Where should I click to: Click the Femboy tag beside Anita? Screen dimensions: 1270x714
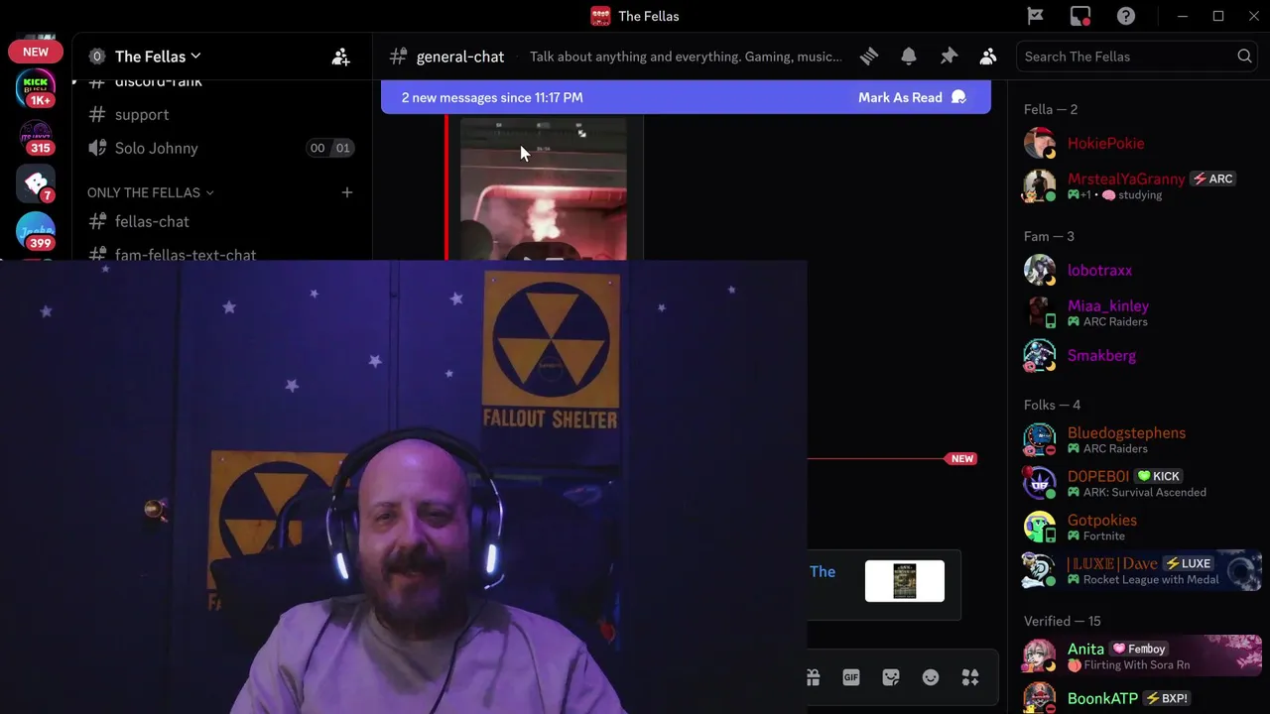(1140, 649)
